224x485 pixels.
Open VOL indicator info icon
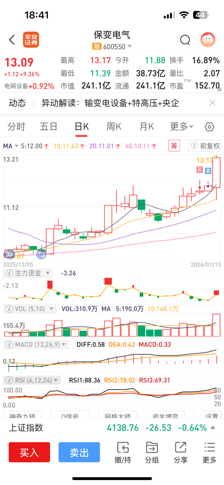point(9,309)
